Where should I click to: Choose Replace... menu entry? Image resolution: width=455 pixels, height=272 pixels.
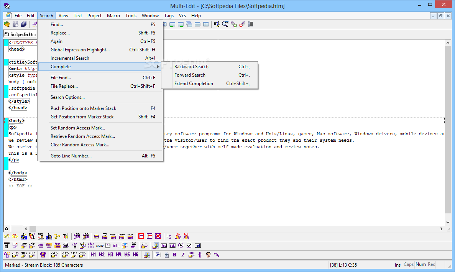tap(100, 33)
